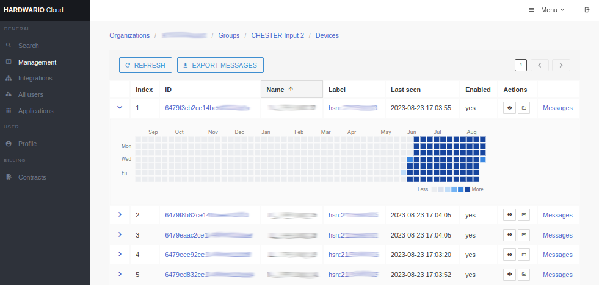The image size is (599, 285).
Task: Click the eye icon for device 4
Action: point(509,255)
